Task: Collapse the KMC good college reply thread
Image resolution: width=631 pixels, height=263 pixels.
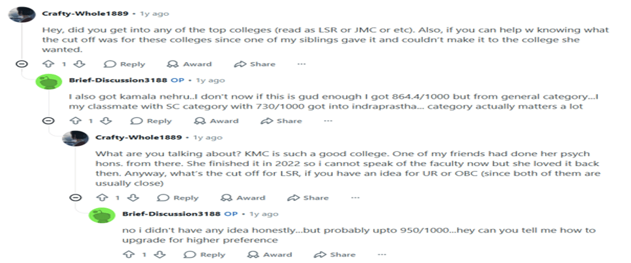Action: point(75,198)
